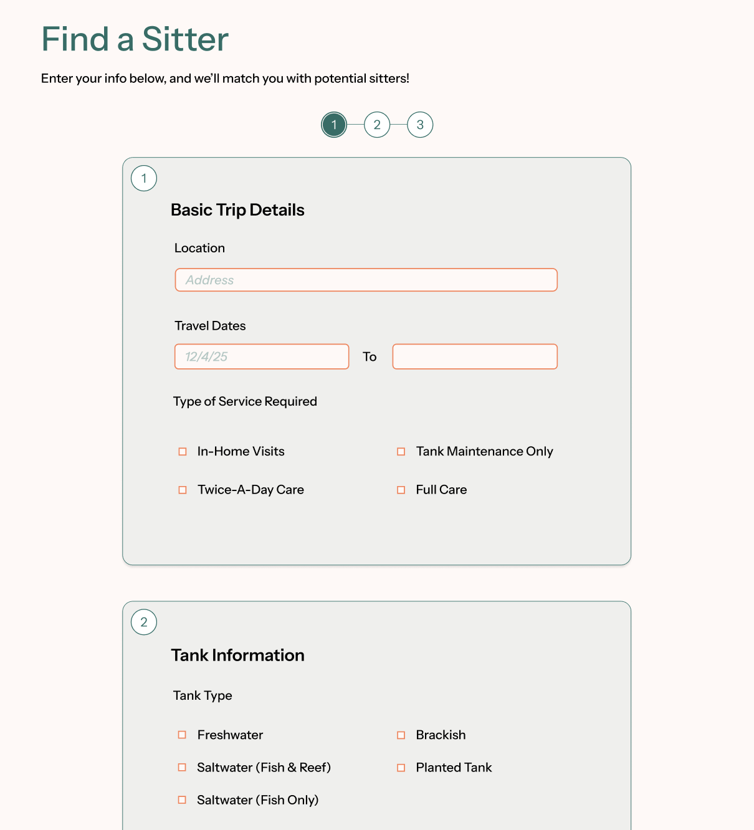Go to step 1 in progress indicator
754x830 pixels.
(x=334, y=125)
